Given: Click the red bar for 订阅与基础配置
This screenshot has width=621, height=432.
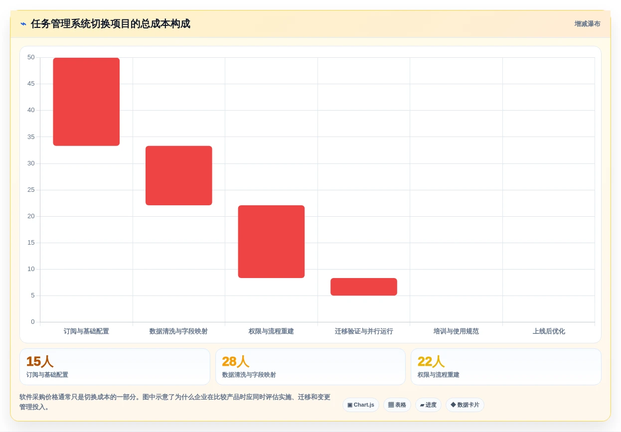Looking at the screenshot, I should (86, 102).
